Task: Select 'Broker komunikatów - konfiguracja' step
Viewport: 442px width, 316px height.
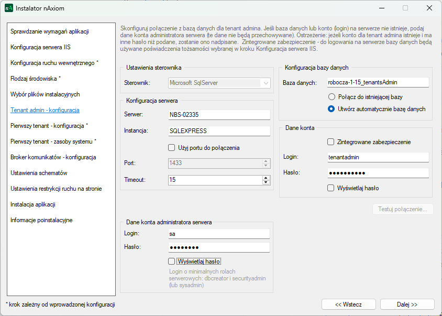Action: [x=53, y=157]
